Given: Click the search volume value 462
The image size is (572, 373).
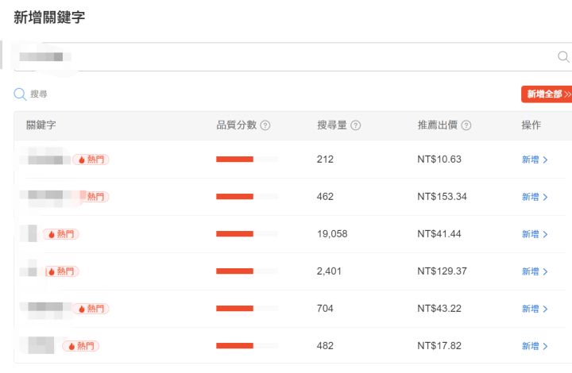Looking at the screenshot, I should coord(325,197).
